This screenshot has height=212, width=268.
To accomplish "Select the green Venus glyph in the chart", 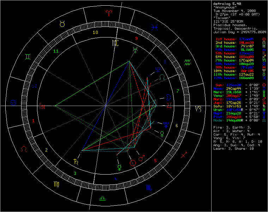I will point(162,133).
